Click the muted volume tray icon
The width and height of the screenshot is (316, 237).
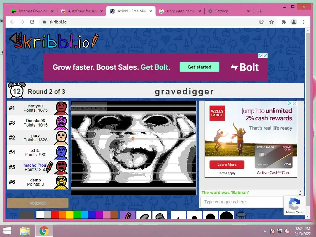(287, 231)
